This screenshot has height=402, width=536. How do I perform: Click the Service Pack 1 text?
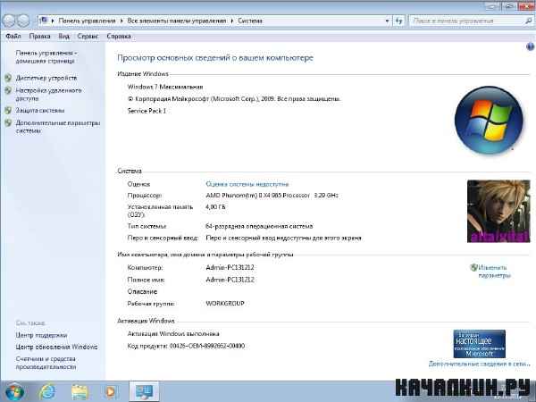147,111
